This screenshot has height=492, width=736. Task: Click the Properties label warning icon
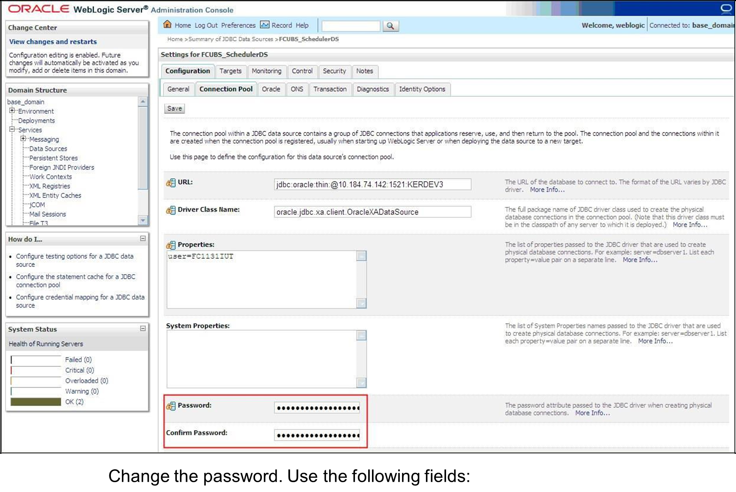pos(171,245)
